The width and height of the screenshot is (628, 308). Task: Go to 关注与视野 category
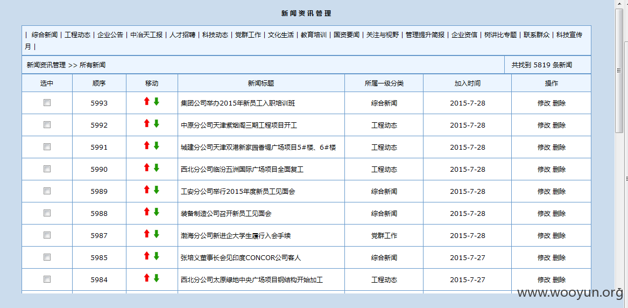tap(383, 35)
